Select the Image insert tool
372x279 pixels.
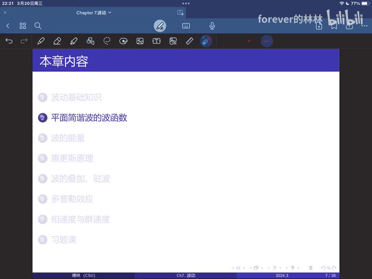pyautogui.click(x=140, y=41)
